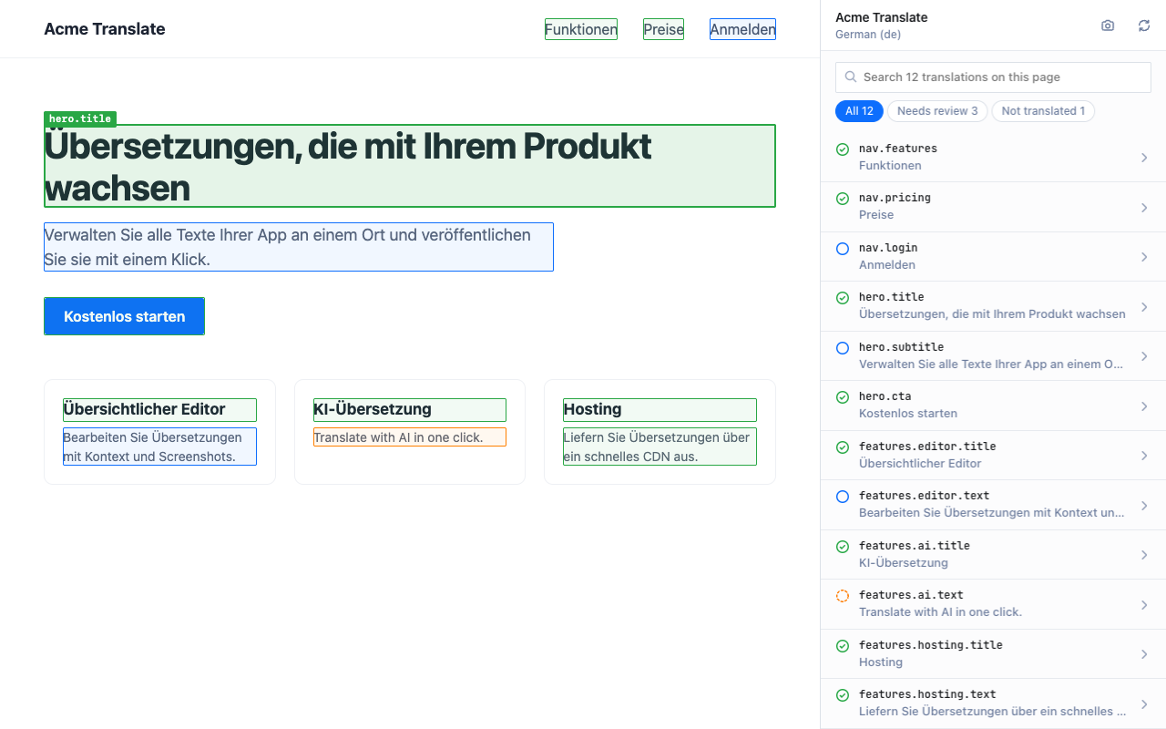Expand the hero.subtitle row chevron
This screenshot has width=1166, height=729.
(x=1144, y=356)
